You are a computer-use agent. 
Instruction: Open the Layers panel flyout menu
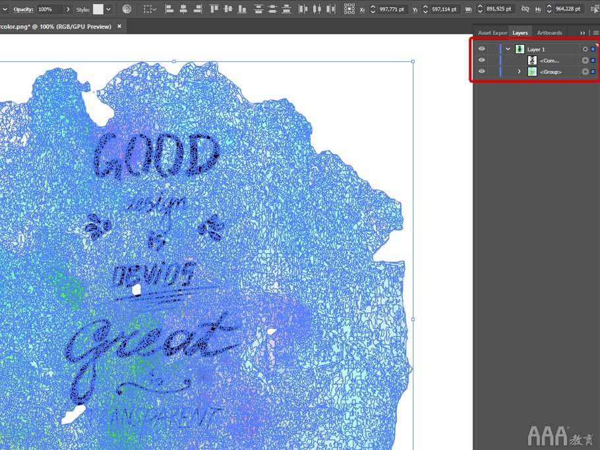click(596, 33)
